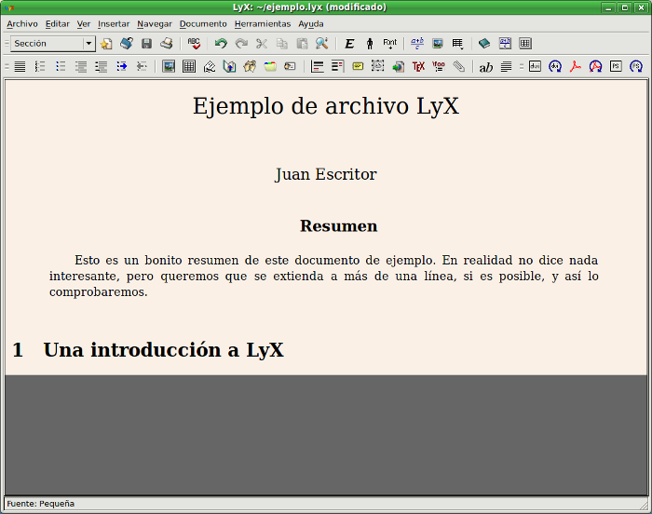
Task: Apply the list layout icon
Action: [81, 66]
